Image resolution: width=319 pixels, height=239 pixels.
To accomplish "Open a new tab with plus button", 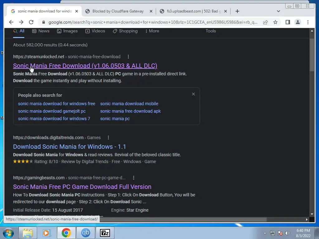I will point(237,11).
